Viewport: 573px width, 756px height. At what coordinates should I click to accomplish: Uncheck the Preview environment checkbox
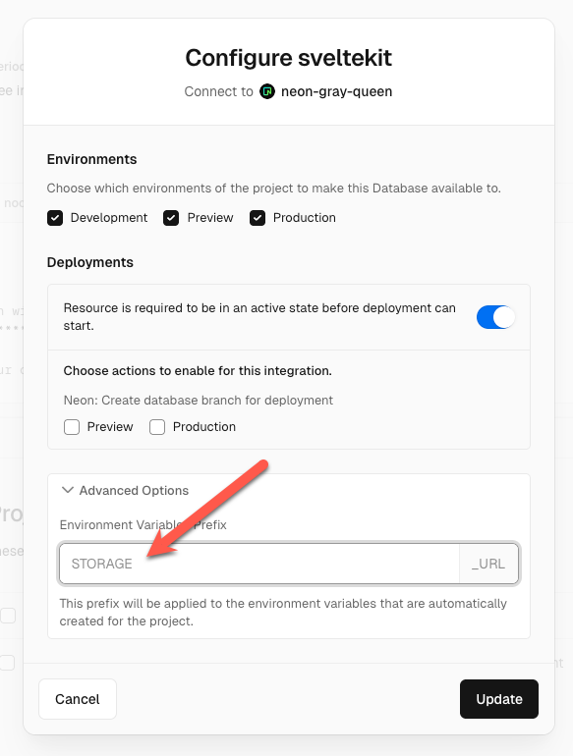tap(171, 218)
